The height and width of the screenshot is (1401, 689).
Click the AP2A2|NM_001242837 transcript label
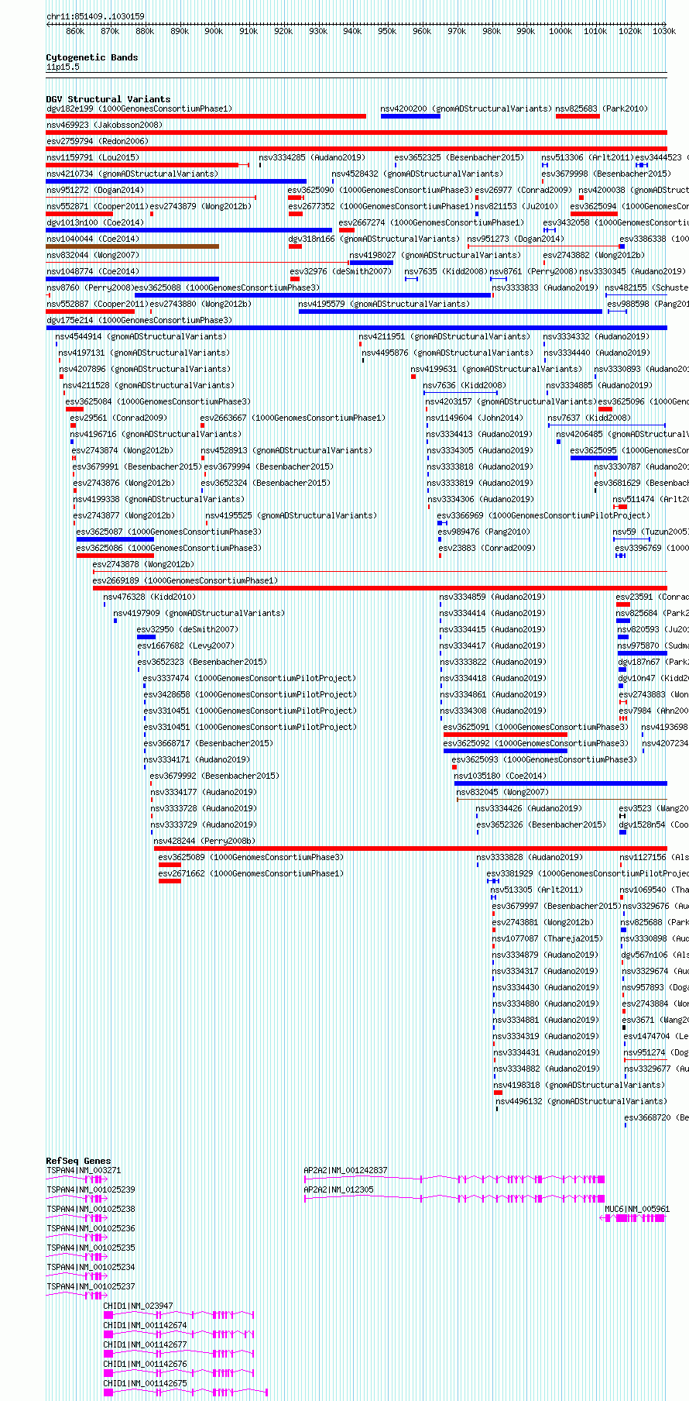click(x=346, y=1170)
